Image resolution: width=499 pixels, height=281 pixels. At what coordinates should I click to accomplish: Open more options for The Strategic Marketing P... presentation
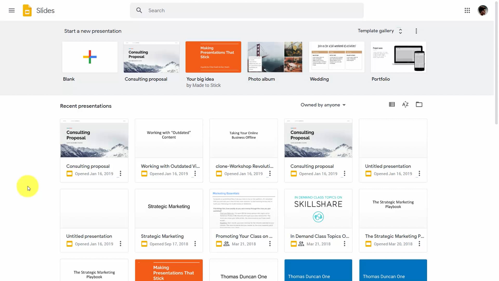(x=419, y=244)
